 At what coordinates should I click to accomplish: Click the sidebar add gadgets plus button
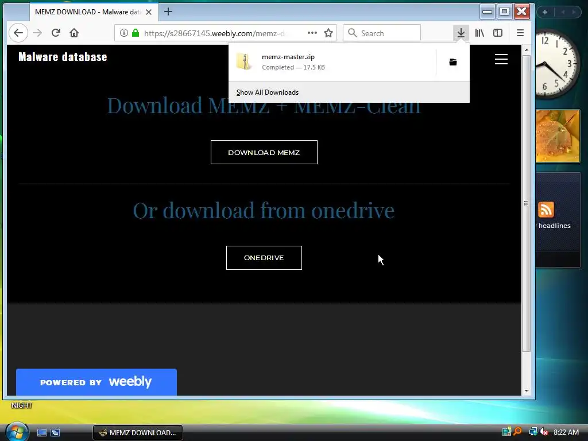click(545, 12)
